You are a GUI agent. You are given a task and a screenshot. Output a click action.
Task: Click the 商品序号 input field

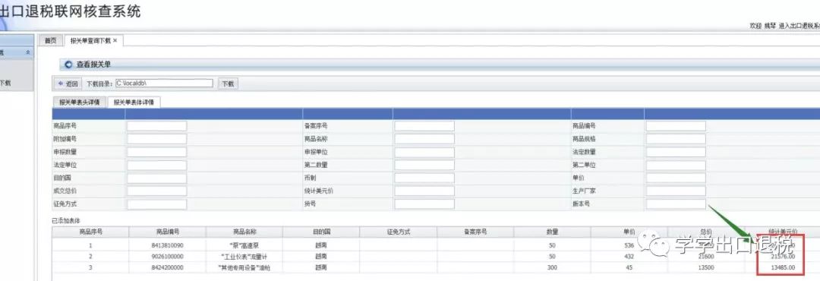click(x=156, y=126)
